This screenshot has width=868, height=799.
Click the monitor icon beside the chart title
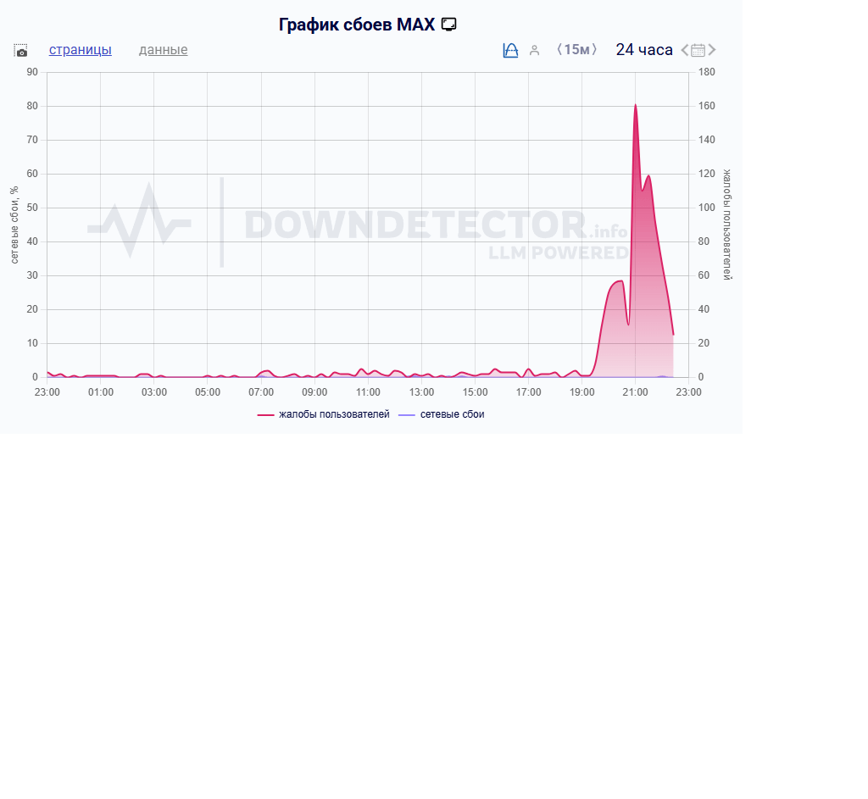coord(449,25)
